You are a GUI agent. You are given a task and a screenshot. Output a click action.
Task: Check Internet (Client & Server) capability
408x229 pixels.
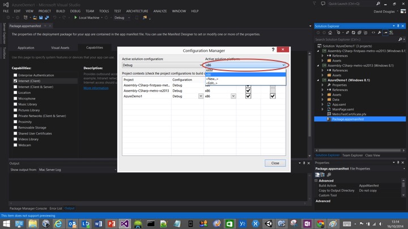click(15, 87)
